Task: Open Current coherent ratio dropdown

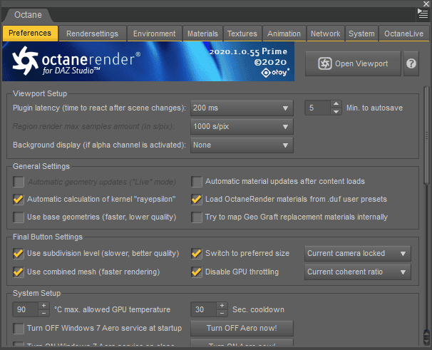Action: coord(358,272)
